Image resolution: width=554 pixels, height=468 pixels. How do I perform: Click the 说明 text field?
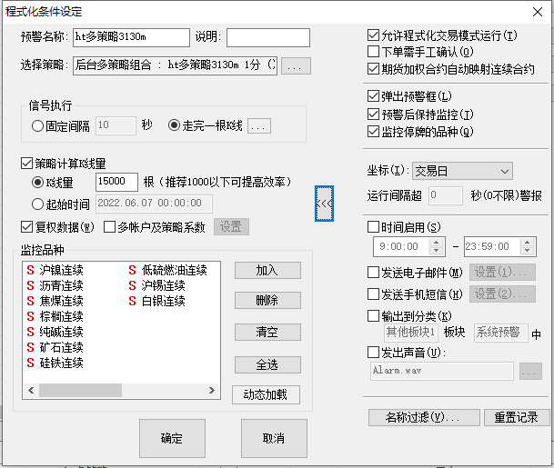[268, 37]
